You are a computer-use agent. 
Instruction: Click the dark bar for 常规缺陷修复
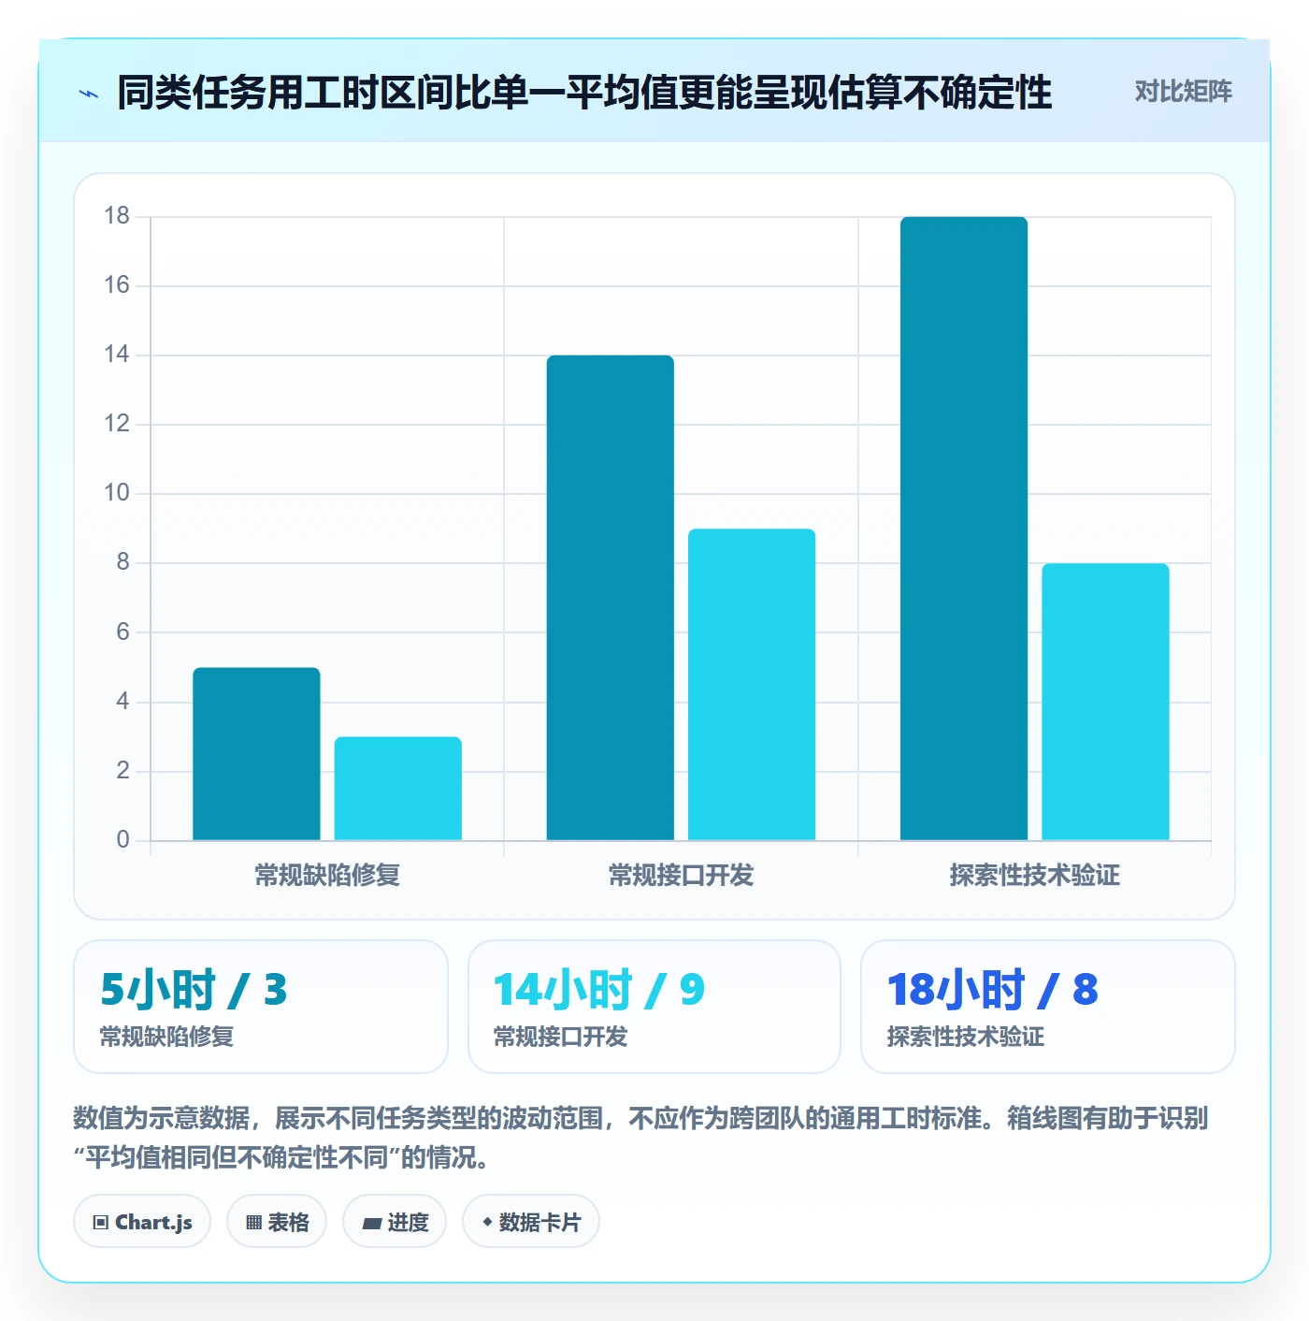click(256, 754)
